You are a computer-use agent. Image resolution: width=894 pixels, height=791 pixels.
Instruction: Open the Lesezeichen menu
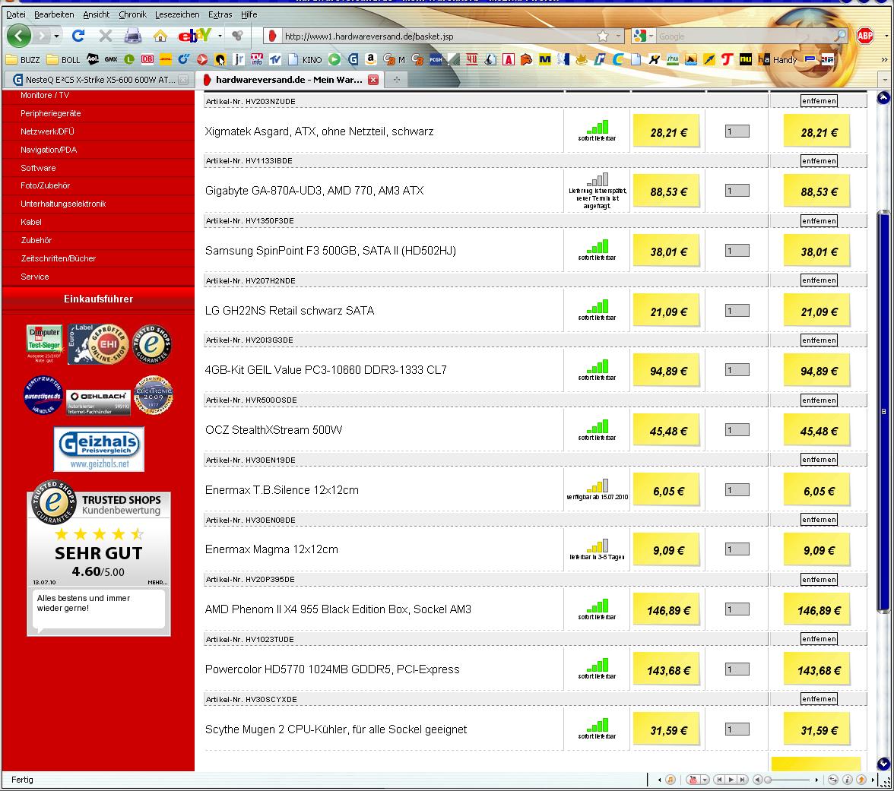point(177,14)
